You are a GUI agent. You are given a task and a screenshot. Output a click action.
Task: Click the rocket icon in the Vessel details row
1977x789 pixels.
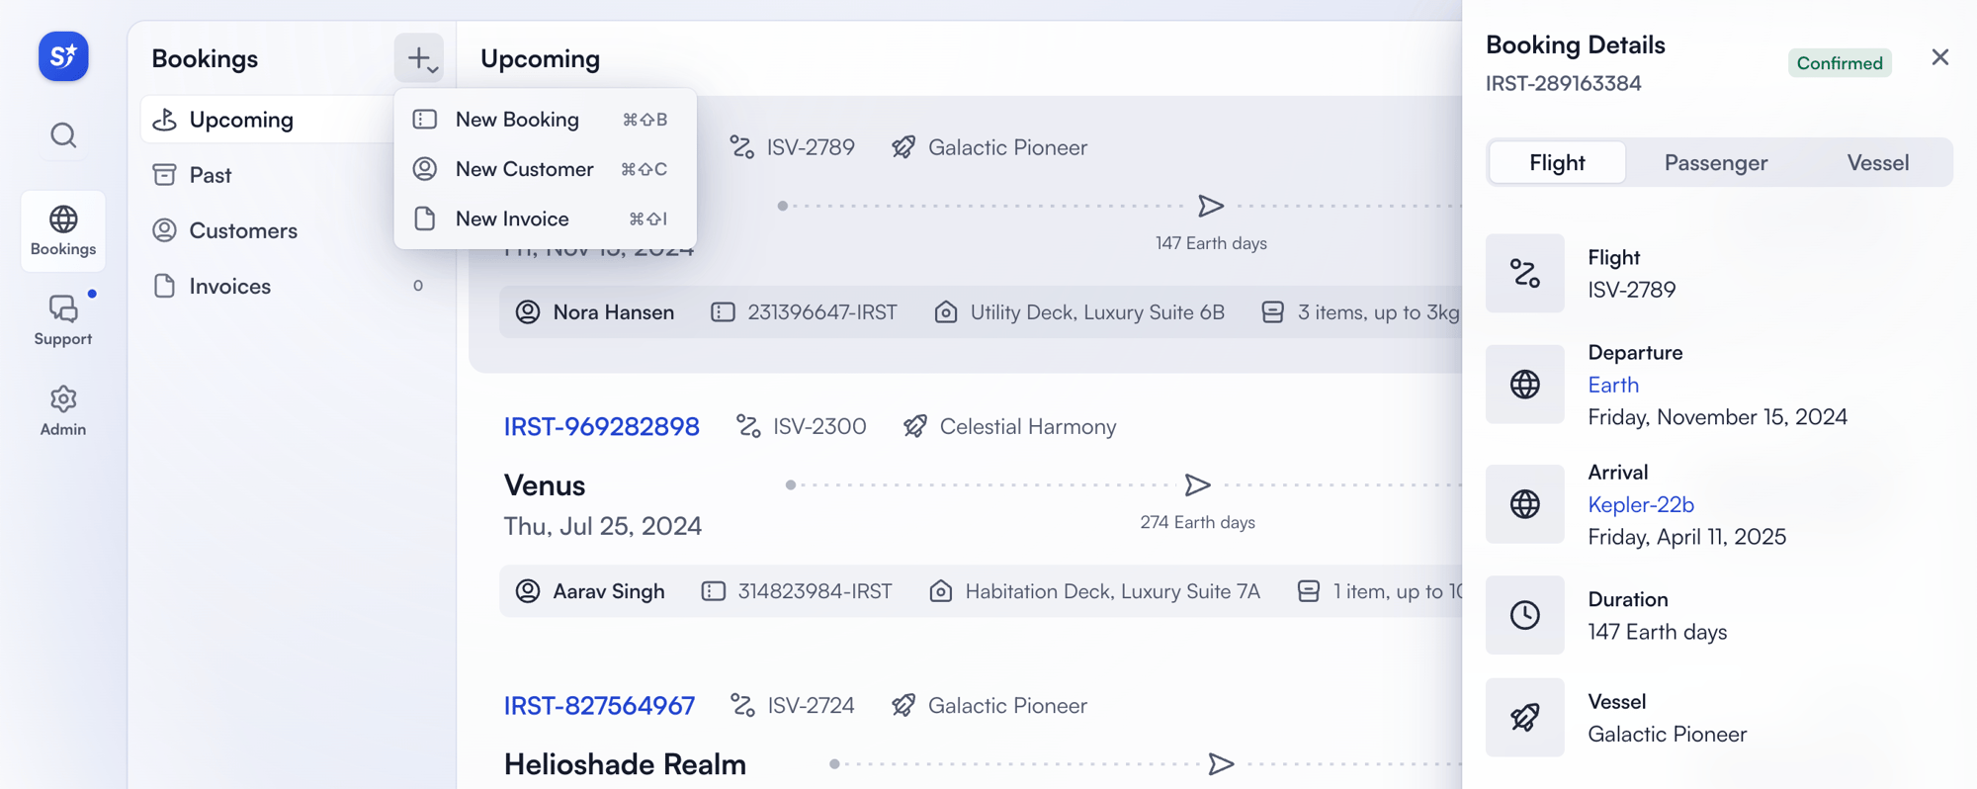(1524, 717)
